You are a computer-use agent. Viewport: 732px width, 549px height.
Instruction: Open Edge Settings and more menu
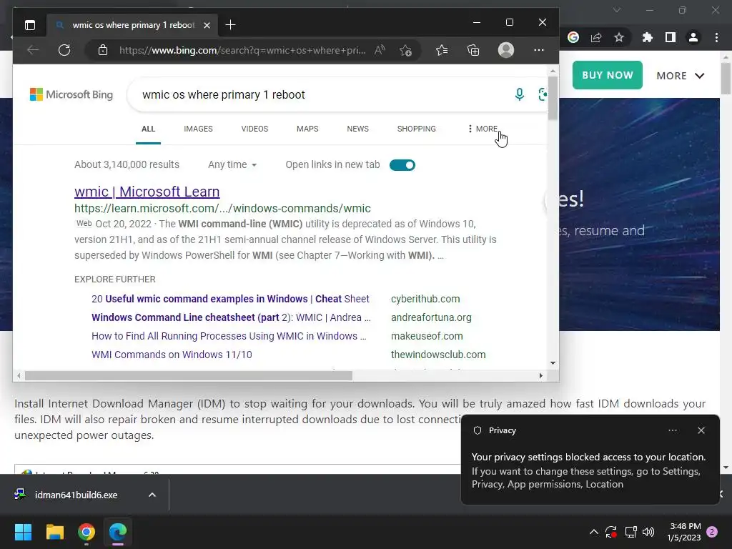click(539, 50)
